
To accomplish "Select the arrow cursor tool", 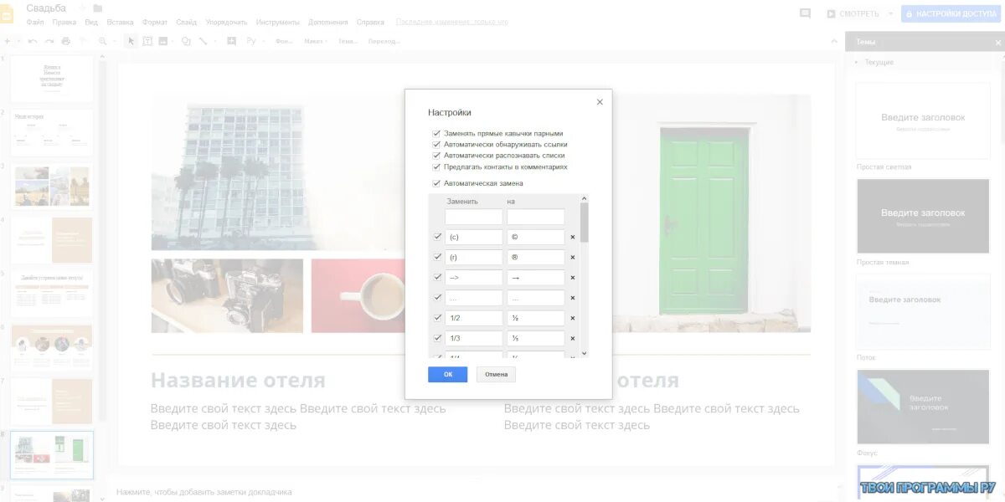I will pyautogui.click(x=131, y=41).
